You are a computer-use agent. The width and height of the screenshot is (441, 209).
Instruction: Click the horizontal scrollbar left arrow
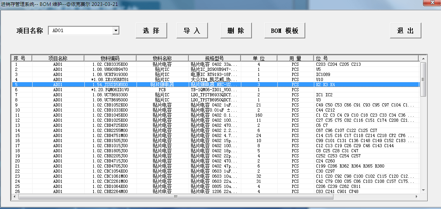click(15, 196)
